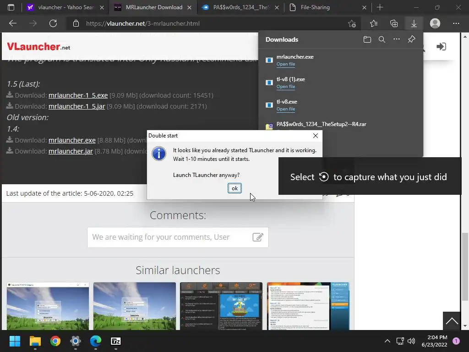This screenshot has height=352, width=469.
Task: Click the page vertical scrollbar thumb
Action: point(464,266)
